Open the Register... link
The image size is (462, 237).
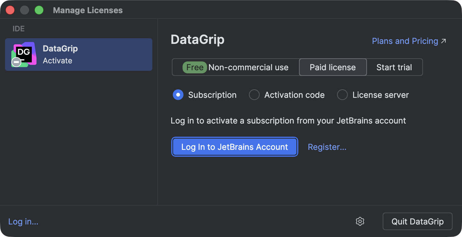(x=327, y=147)
